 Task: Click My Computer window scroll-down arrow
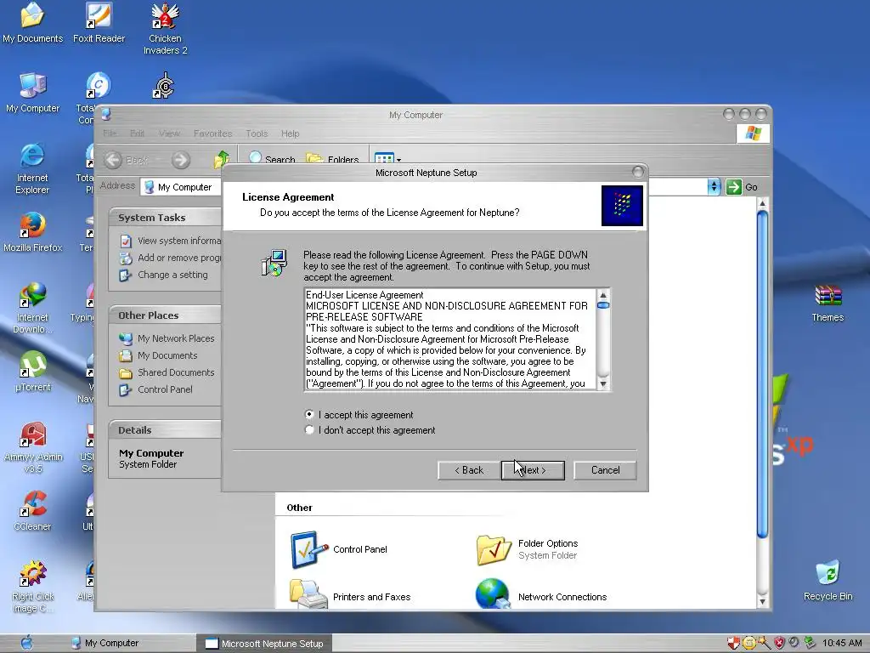tap(762, 601)
